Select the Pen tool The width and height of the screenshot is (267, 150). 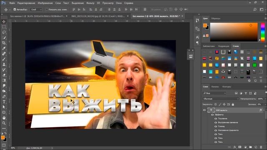(4, 96)
